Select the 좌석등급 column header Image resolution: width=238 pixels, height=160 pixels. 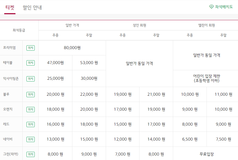pos(19,30)
